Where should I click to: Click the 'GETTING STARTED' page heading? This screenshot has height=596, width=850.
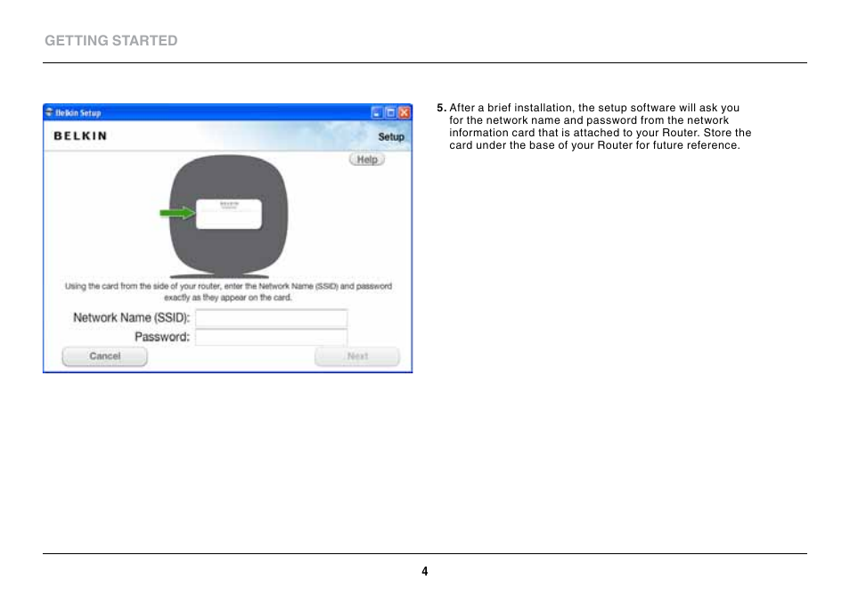tap(111, 41)
